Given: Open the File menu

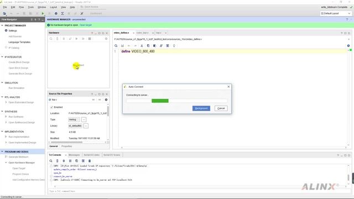Looking at the screenshot, I should tap(5, 7).
